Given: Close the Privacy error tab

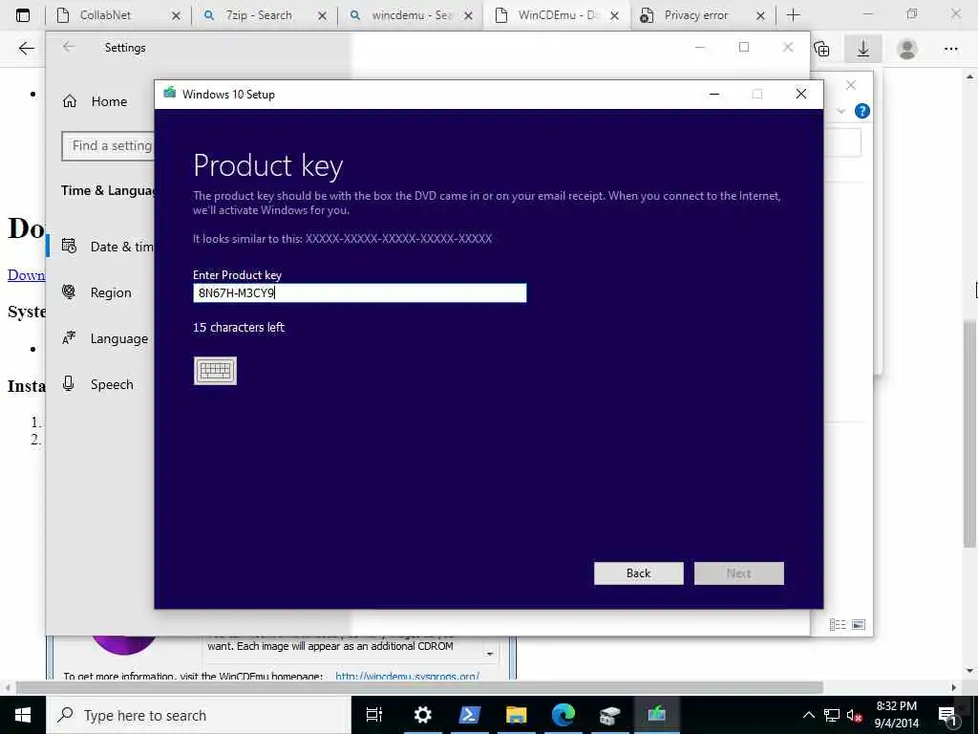Looking at the screenshot, I should (x=760, y=15).
